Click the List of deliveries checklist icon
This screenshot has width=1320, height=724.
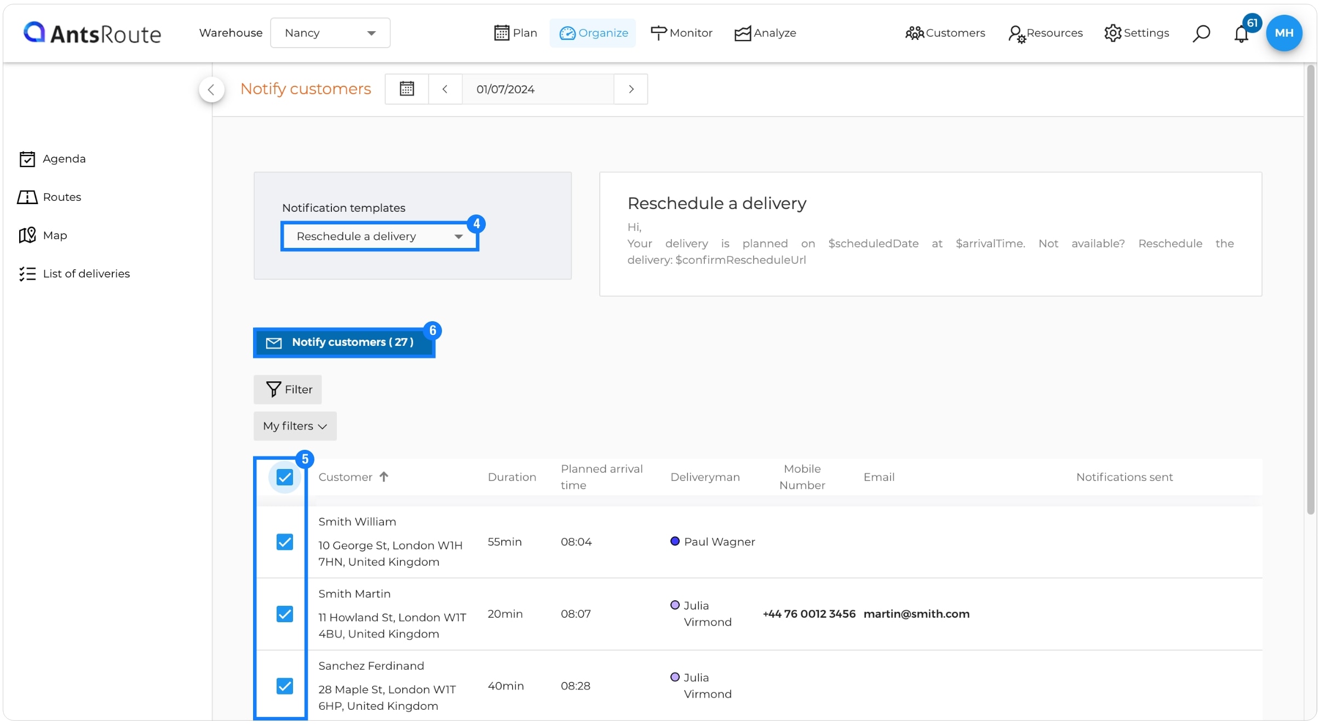point(27,274)
